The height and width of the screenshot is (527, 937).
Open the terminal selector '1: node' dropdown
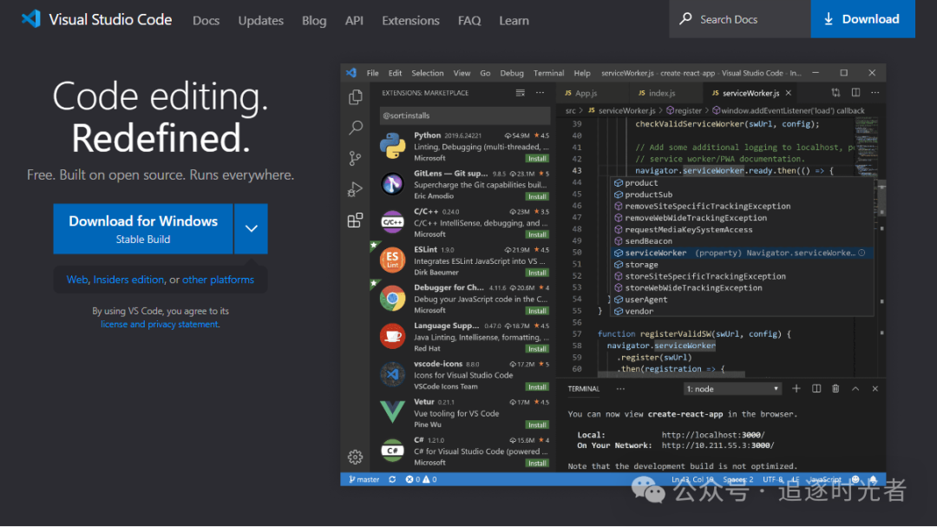tap(732, 389)
